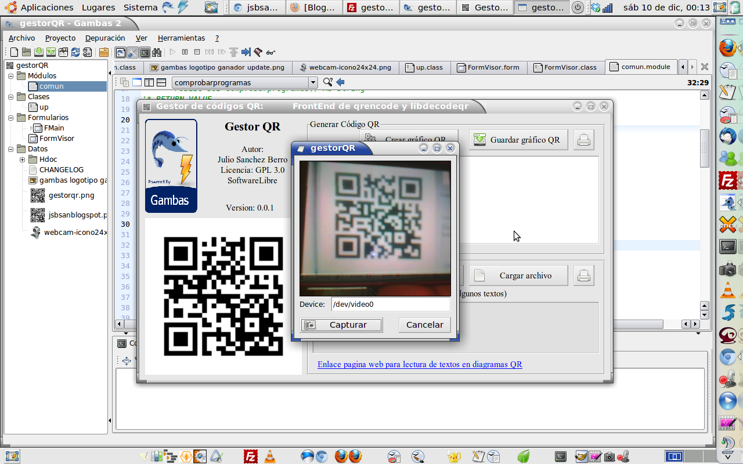Image resolution: width=743 pixels, height=464 pixels.
Task: Click the Cargar archivo button
Action: pos(518,275)
